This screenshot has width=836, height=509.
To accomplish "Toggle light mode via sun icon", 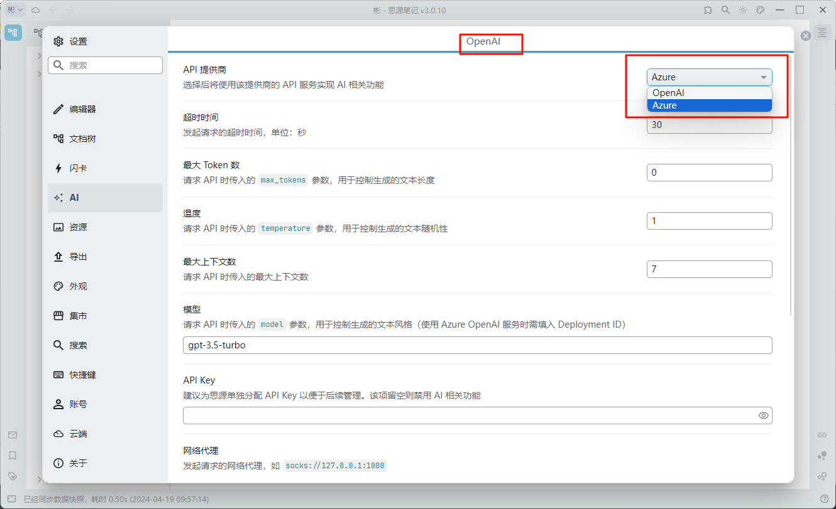I will (x=743, y=10).
